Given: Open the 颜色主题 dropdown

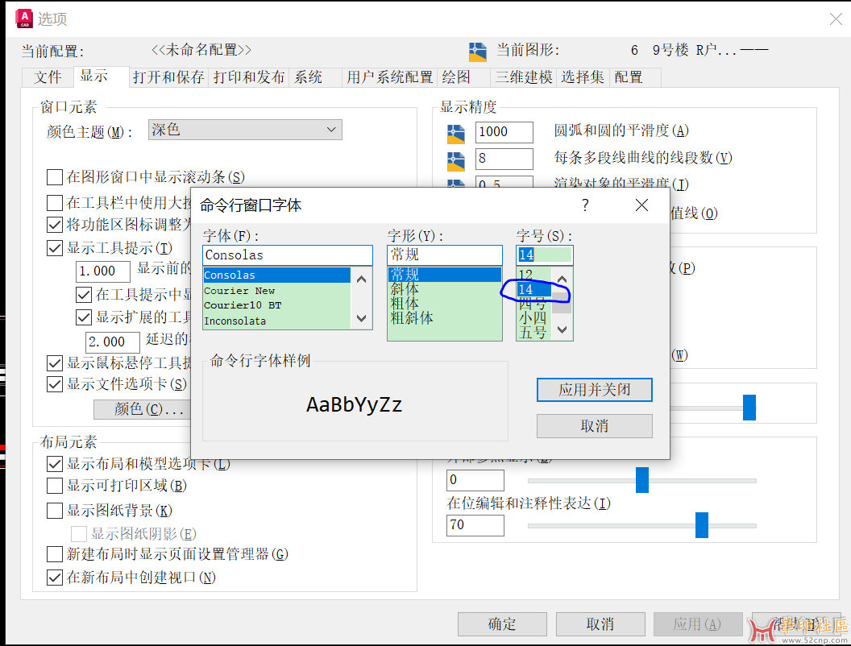Looking at the screenshot, I should coord(245,130).
